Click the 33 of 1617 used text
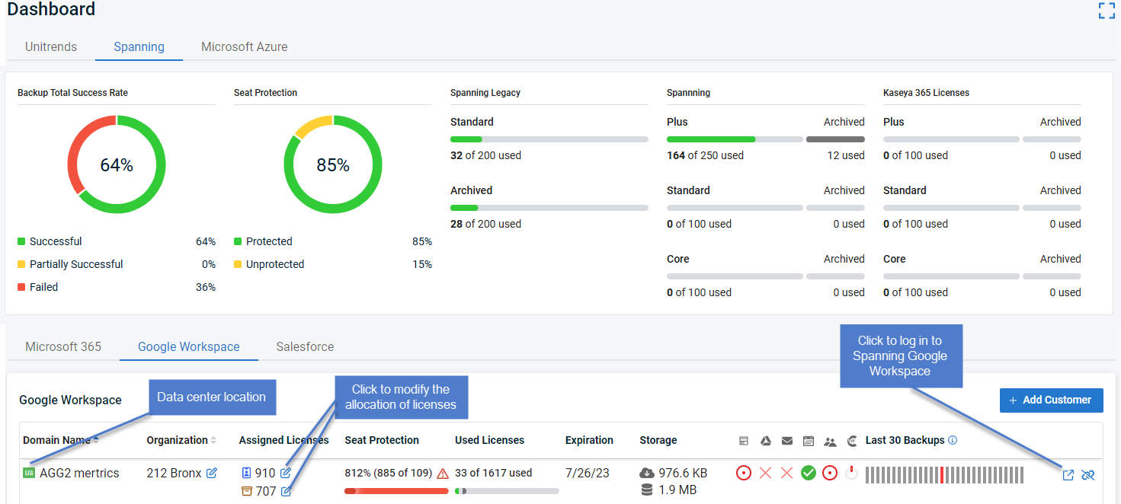This screenshot has width=1121, height=504. click(494, 473)
